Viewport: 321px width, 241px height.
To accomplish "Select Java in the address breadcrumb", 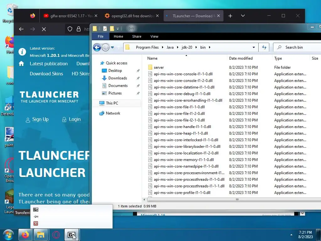I will 170,47.
